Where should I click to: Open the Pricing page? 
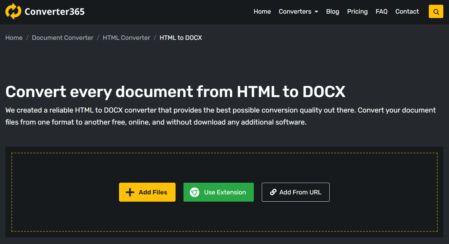357,12
